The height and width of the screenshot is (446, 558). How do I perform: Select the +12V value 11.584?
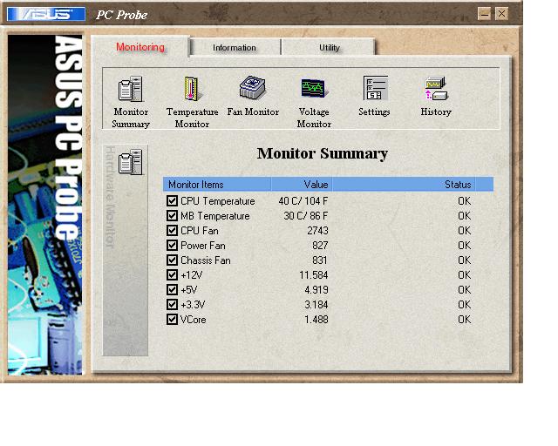tap(314, 275)
